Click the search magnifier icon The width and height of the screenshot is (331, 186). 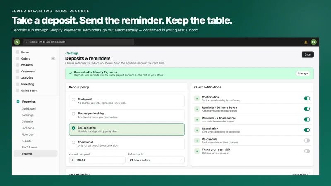26,42
